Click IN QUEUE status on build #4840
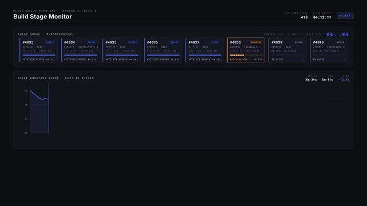367x206 pixels. pyautogui.click(x=318, y=60)
